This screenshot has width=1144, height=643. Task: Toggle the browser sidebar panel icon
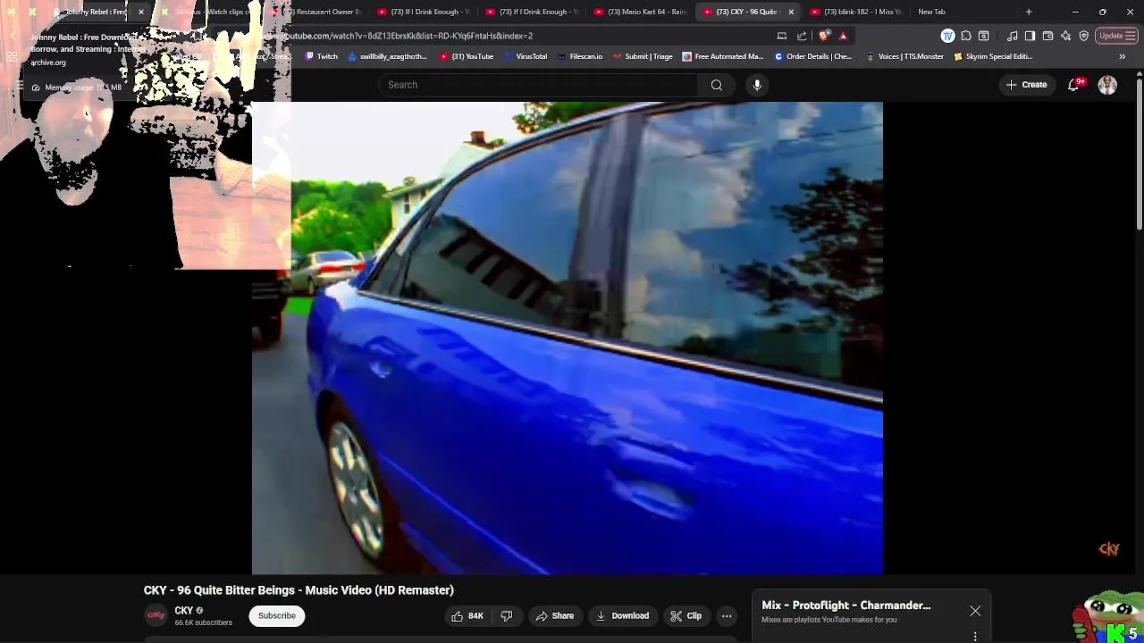[x=1030, y=36]
